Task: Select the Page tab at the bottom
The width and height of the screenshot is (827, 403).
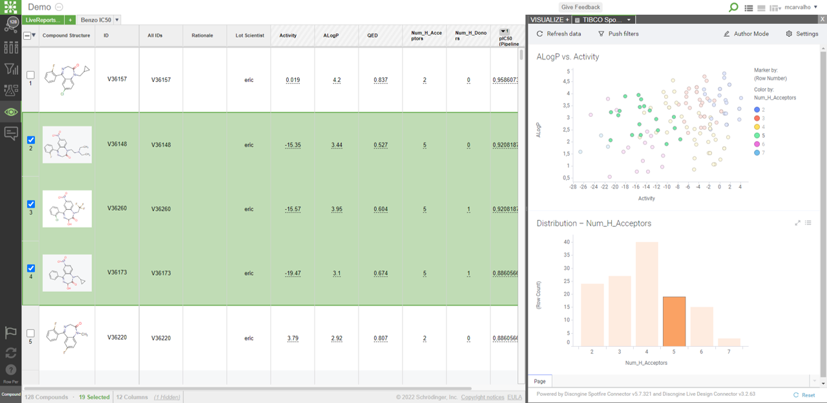Action: (539, 382)
